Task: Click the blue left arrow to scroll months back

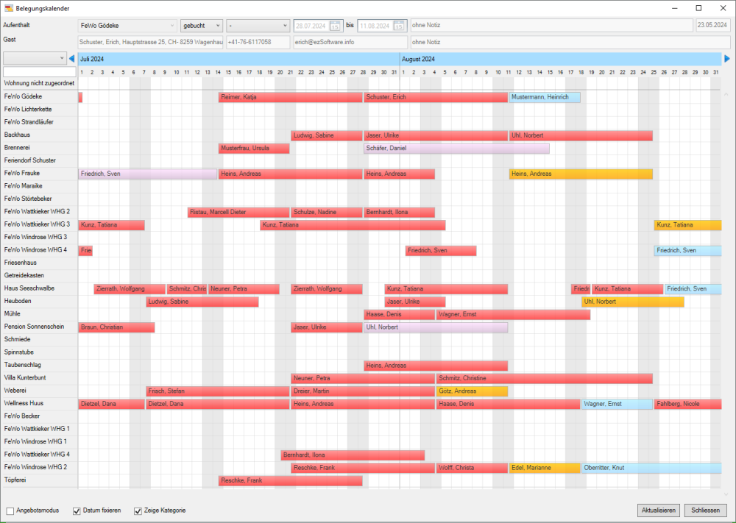Action: click(x=71, y=58)
